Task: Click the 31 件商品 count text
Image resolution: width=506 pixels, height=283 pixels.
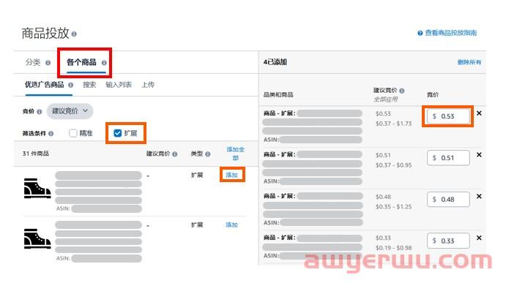Action: (x=35, y=154)
